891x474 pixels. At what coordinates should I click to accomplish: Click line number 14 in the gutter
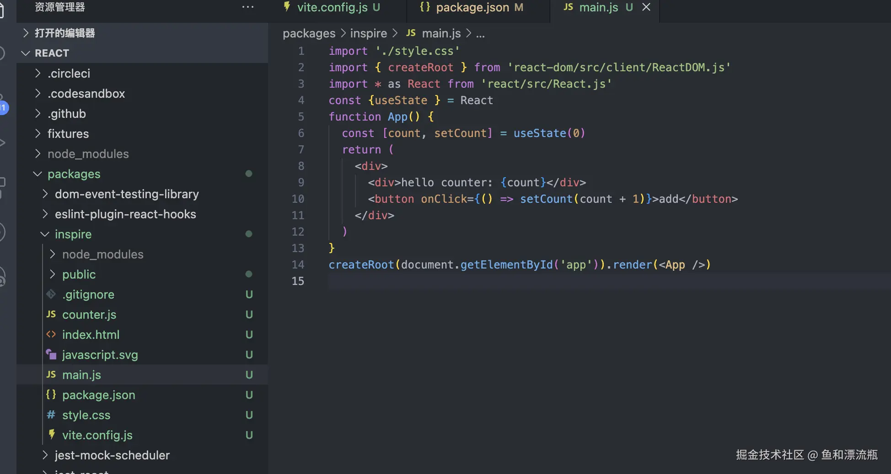pos(298,265)
